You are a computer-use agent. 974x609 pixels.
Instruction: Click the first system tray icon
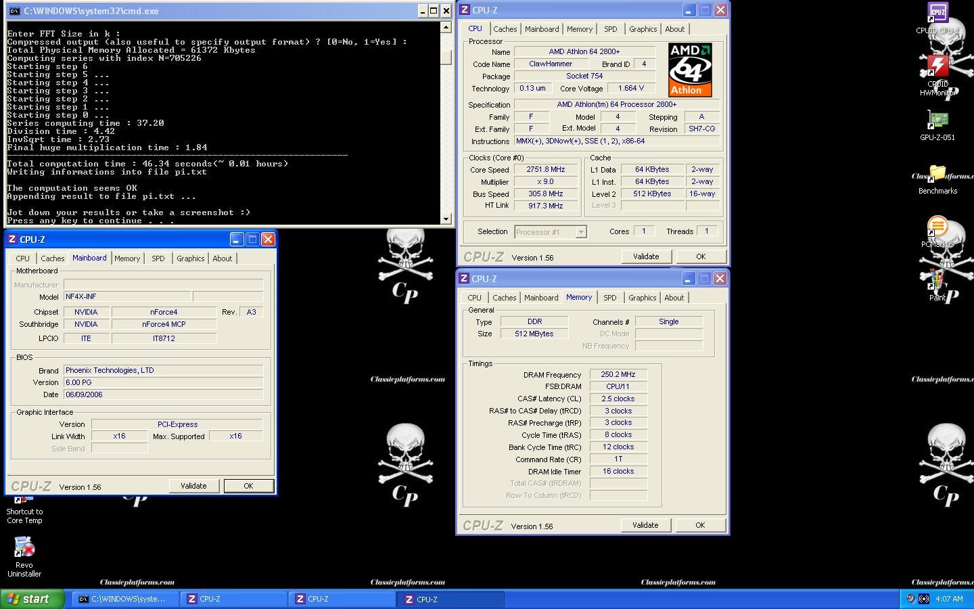pos(911,599)
